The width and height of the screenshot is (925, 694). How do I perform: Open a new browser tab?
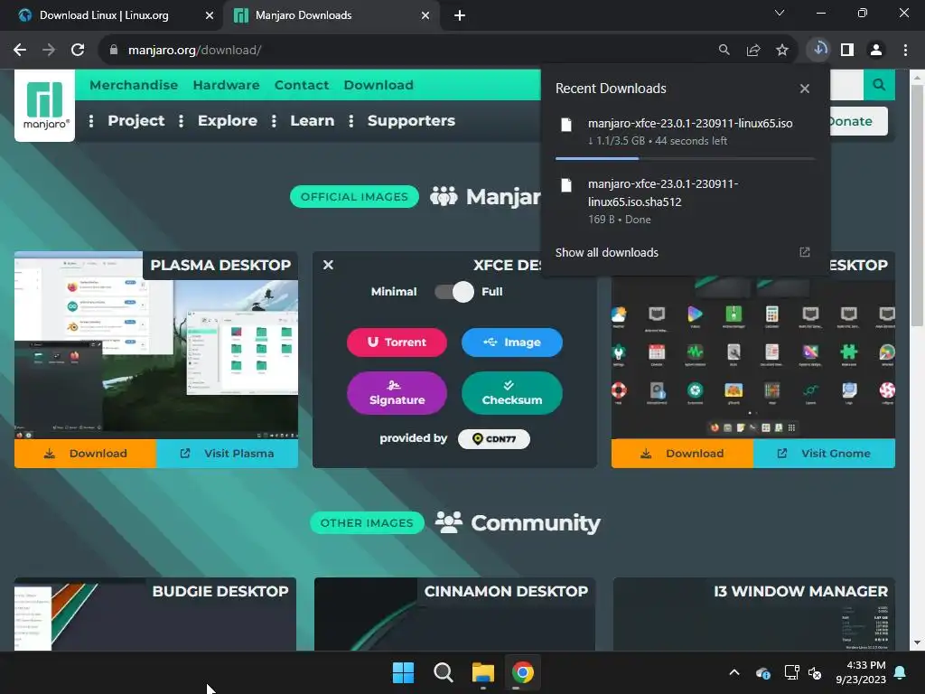coord(460,16)
